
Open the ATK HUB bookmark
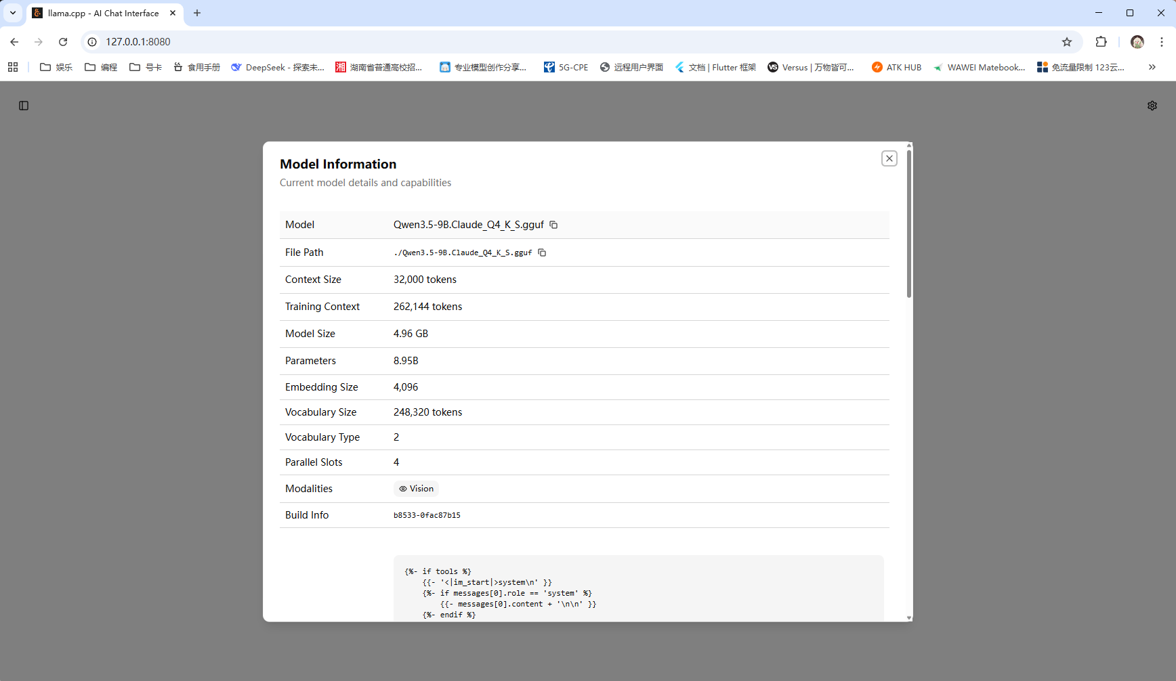pyautogui.click(x=896, y=67)
